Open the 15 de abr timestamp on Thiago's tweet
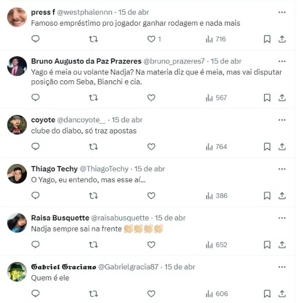The image size is (298, 303). click(150, 169)
